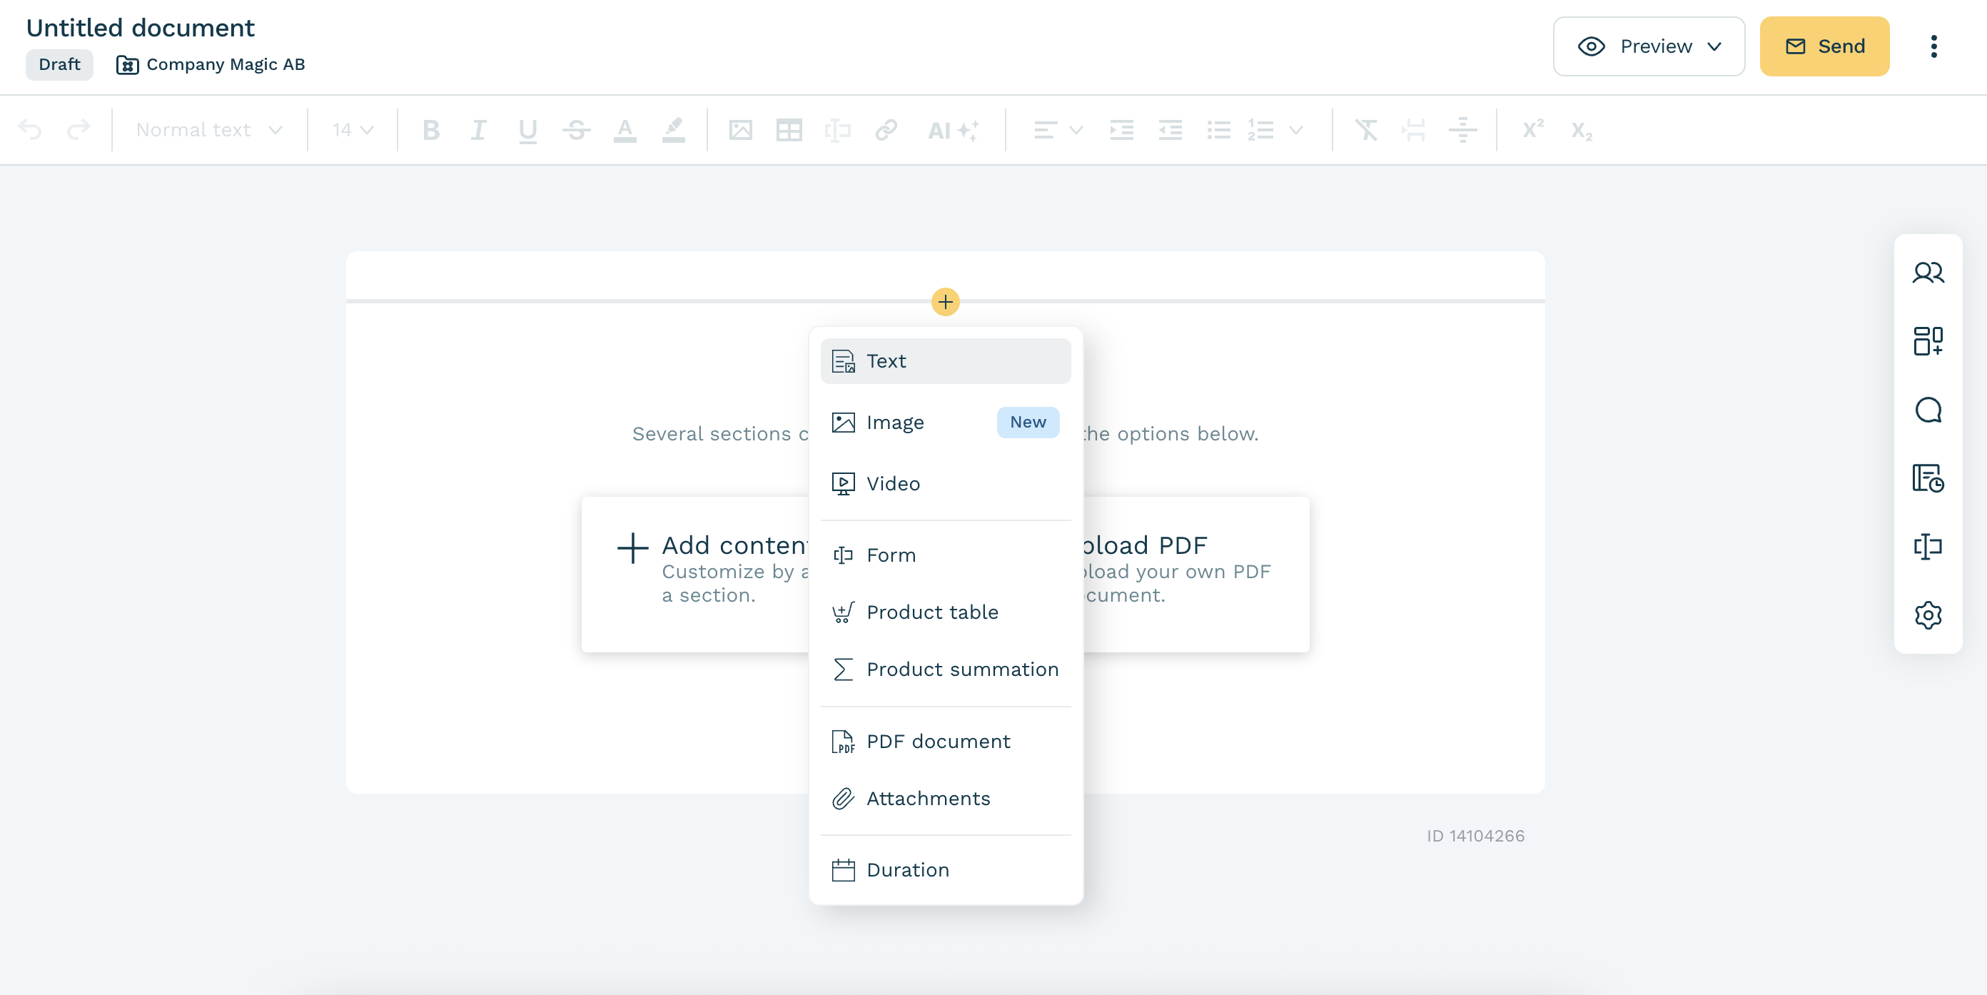
Task: Click the Untitled document title
Action: tap(141, 28)
